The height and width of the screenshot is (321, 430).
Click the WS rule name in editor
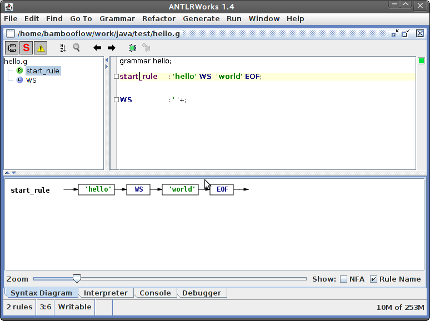tap(126, 99)
